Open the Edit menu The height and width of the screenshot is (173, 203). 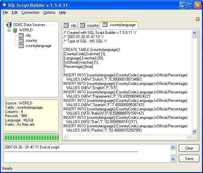click(15, 12)
